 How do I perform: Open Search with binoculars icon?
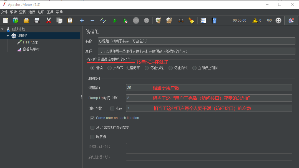[181, 20]
